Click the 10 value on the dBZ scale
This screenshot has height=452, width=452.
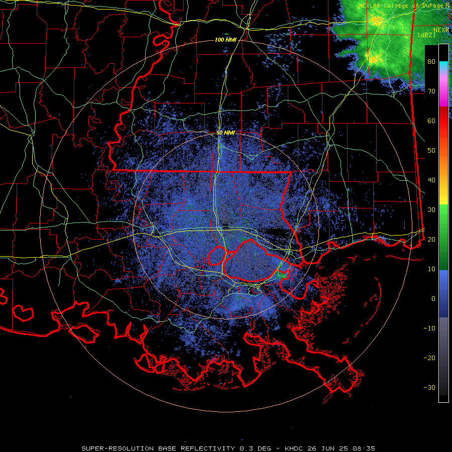tap(431, 269)
